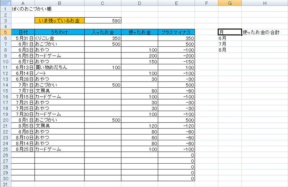Select the active cell containing 月
Screen dimensions: 288x187
pyautogui.click(x=229, y=32)
